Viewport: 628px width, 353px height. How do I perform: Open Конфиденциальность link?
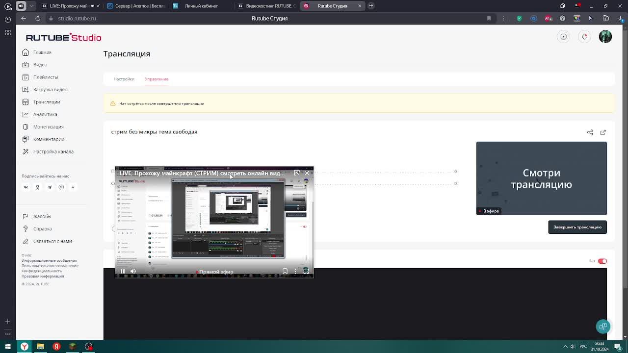42,271
